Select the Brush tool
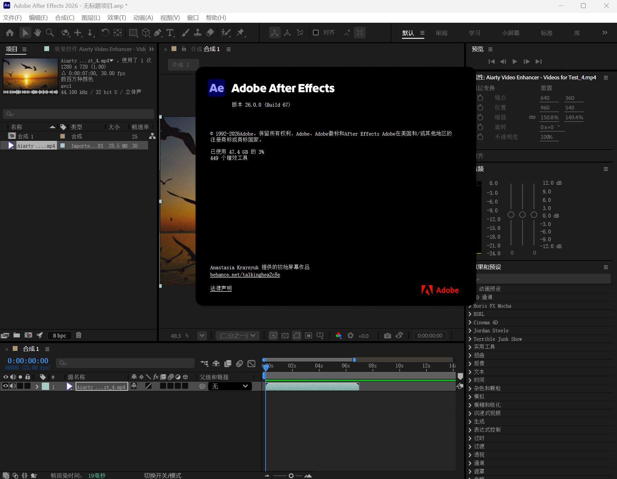The height and width of the screenshot is (479, 617). (x=185, y=33)
